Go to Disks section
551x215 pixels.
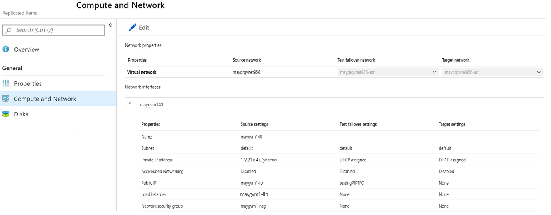point(21,114)
